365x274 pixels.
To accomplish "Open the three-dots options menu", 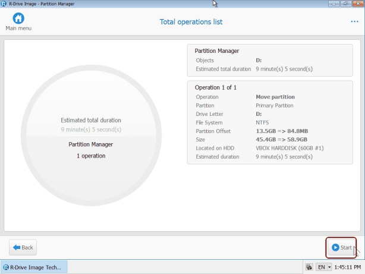I will point(354,21).
